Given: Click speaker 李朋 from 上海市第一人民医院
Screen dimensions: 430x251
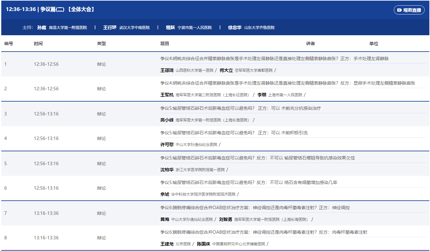Looking at the screenshot, I should coord(262,95).
